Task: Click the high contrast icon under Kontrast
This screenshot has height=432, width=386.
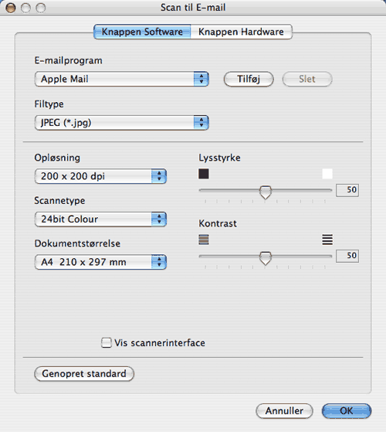Action: 327,240
